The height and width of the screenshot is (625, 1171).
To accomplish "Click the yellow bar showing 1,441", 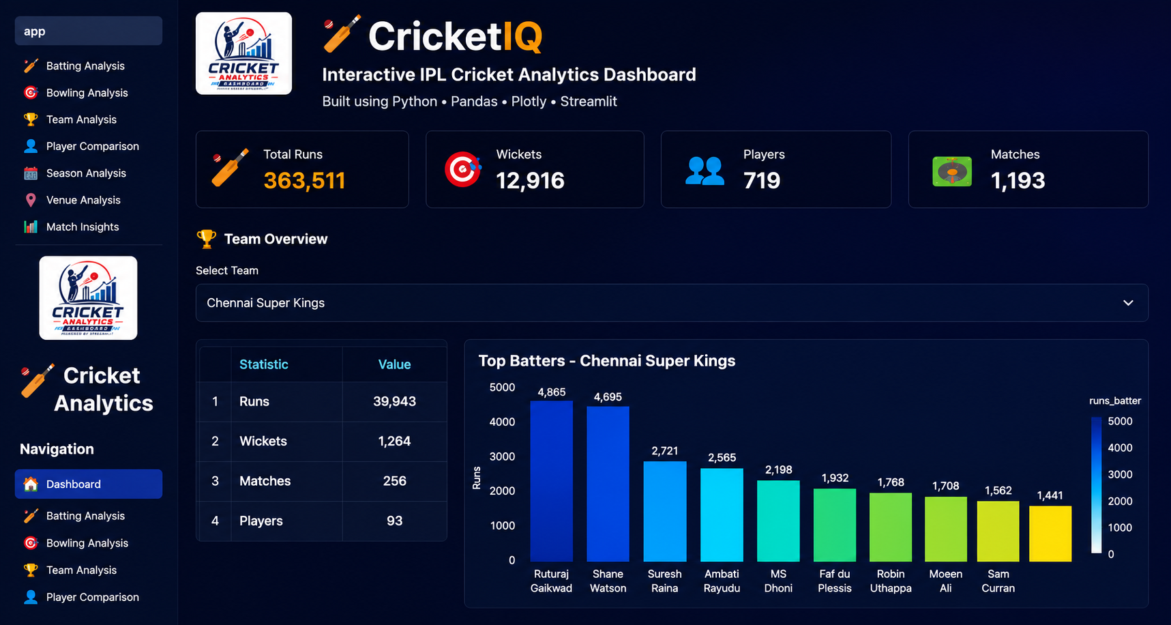I will click(x=1050, y=534).
